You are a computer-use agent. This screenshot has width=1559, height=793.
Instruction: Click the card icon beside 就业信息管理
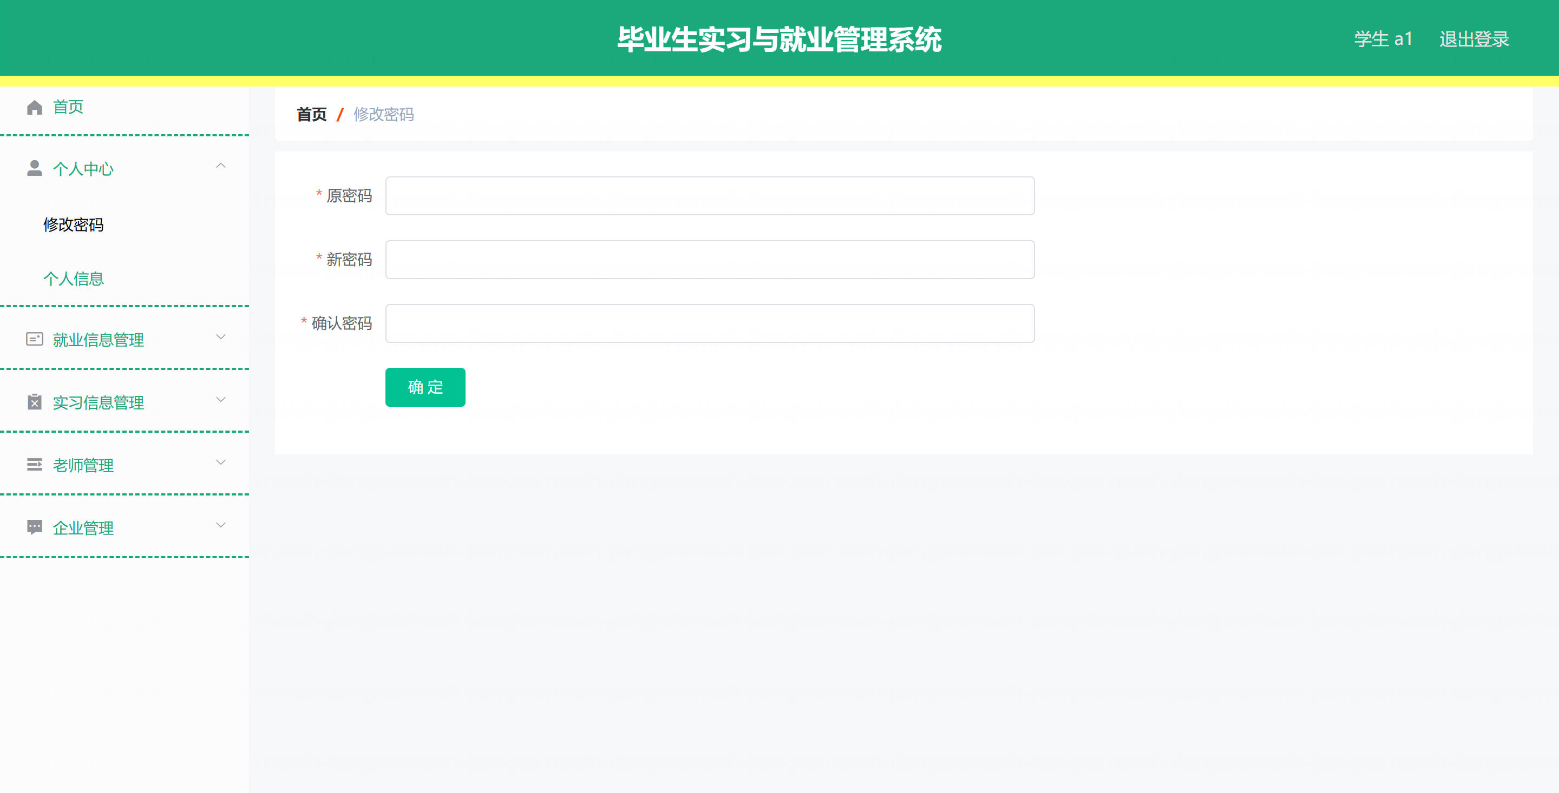tap(35, 339)
